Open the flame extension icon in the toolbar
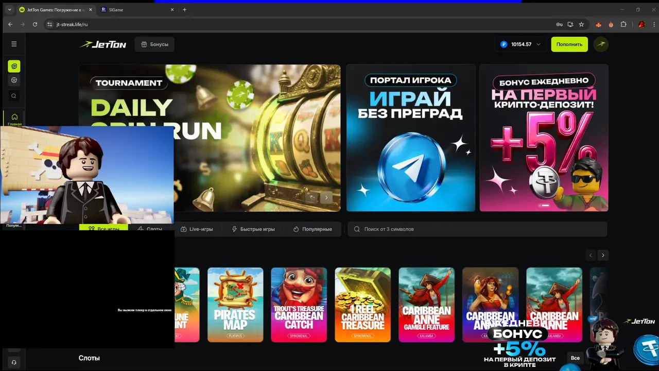The image size is (659, 371). point(611,24)
